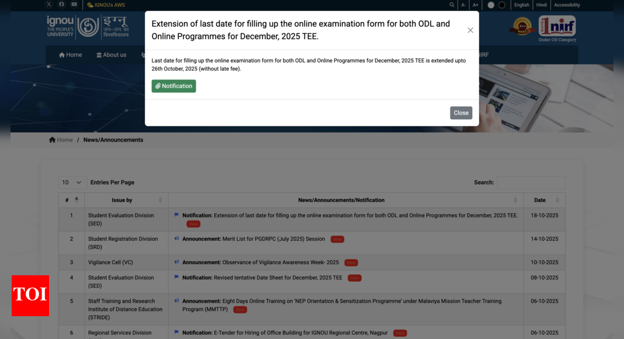Image resolution: width=624 pixels, height=339 pixels.
Task: Decrease font size with A- icon
Action: 463,5
